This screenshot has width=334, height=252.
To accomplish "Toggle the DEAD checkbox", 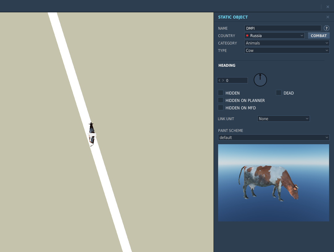I will [279, 93].
